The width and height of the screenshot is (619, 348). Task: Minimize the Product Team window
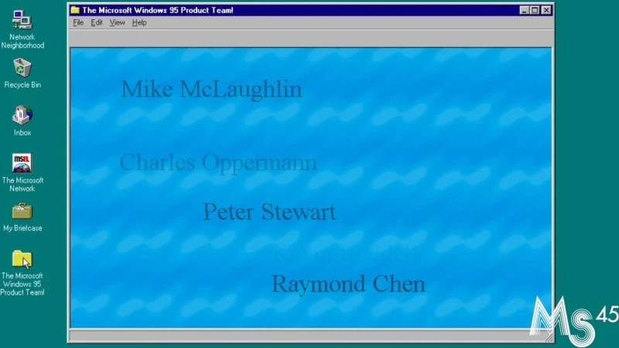[524, 10]
